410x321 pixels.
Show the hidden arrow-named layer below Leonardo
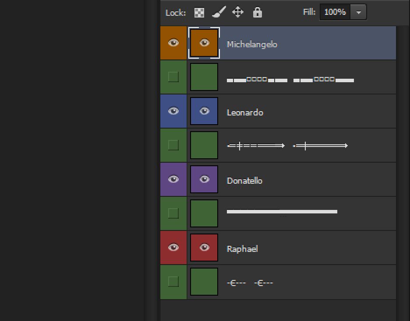click(x=173, y=145)
